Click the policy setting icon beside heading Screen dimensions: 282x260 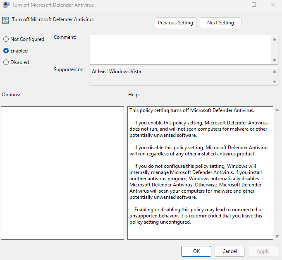[5, 20]
